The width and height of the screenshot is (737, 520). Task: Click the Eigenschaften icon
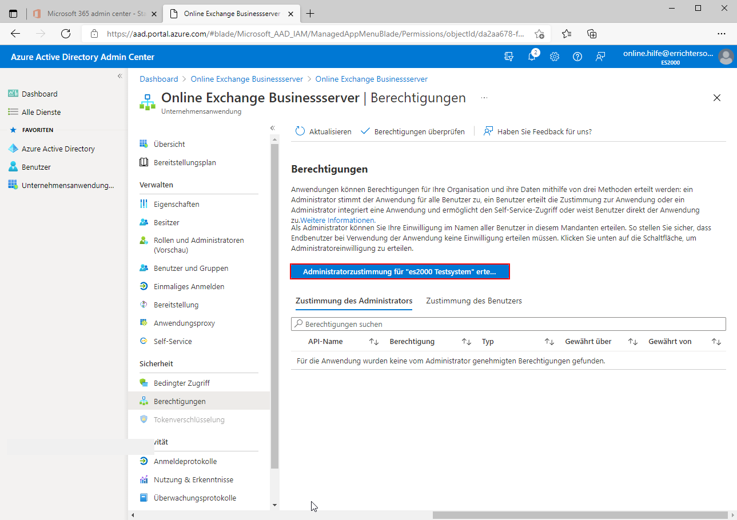pos(144,204)
